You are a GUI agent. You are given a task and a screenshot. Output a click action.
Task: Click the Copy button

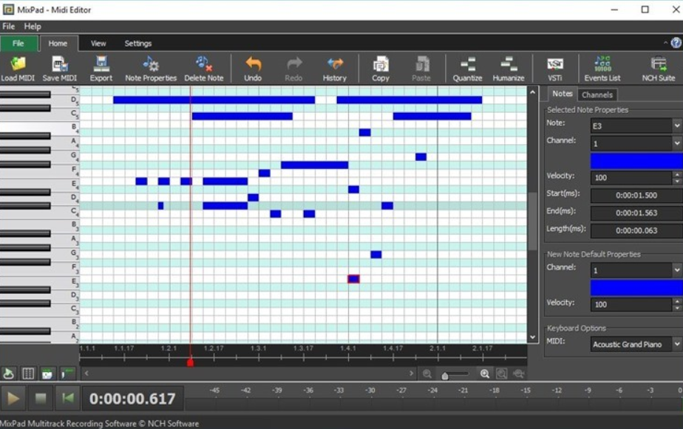tap(380, 68)
